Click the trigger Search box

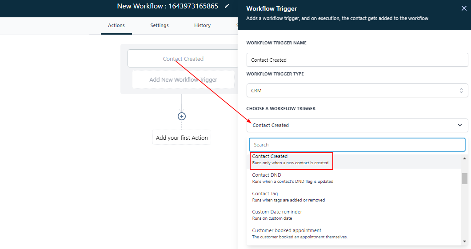click(357, 145)
